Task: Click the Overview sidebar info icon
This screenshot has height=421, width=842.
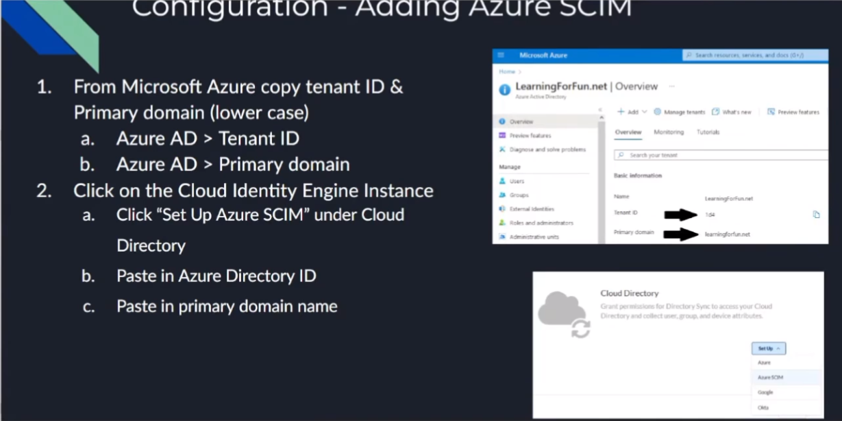Action: 502,121
